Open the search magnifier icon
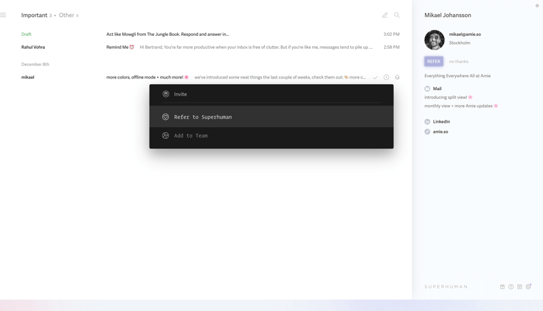Image resolution: width=543 pixels, height=311 pixels. click(397, 15)
